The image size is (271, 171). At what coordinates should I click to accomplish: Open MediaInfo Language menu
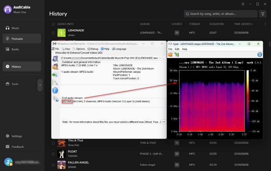pos(119,49)
